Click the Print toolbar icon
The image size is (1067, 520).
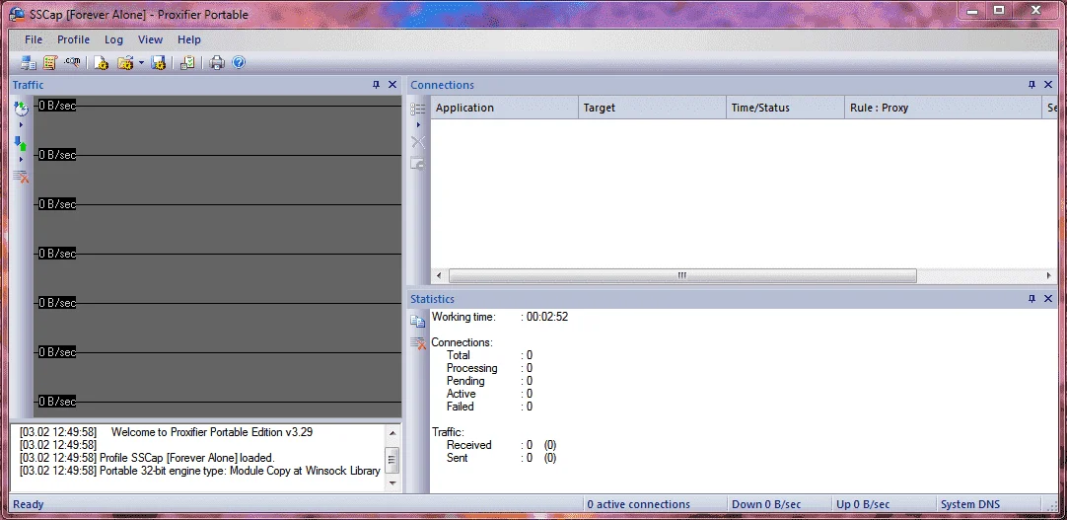tap(217, 63)
